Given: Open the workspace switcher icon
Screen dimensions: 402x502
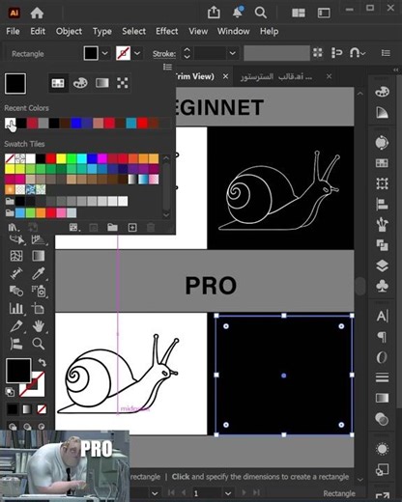Looking at the screenshot, I should pos(324,13).
